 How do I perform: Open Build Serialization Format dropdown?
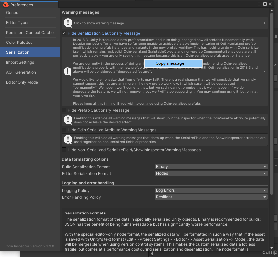(x=211, y=167)
